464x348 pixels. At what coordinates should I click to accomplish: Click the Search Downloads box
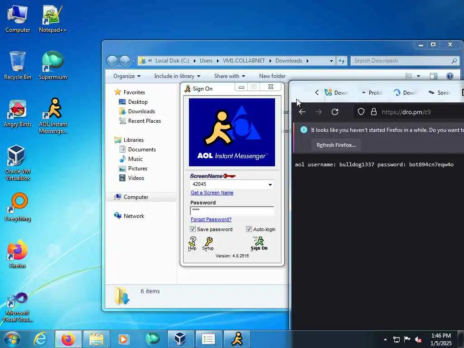[x=405, y=61]
